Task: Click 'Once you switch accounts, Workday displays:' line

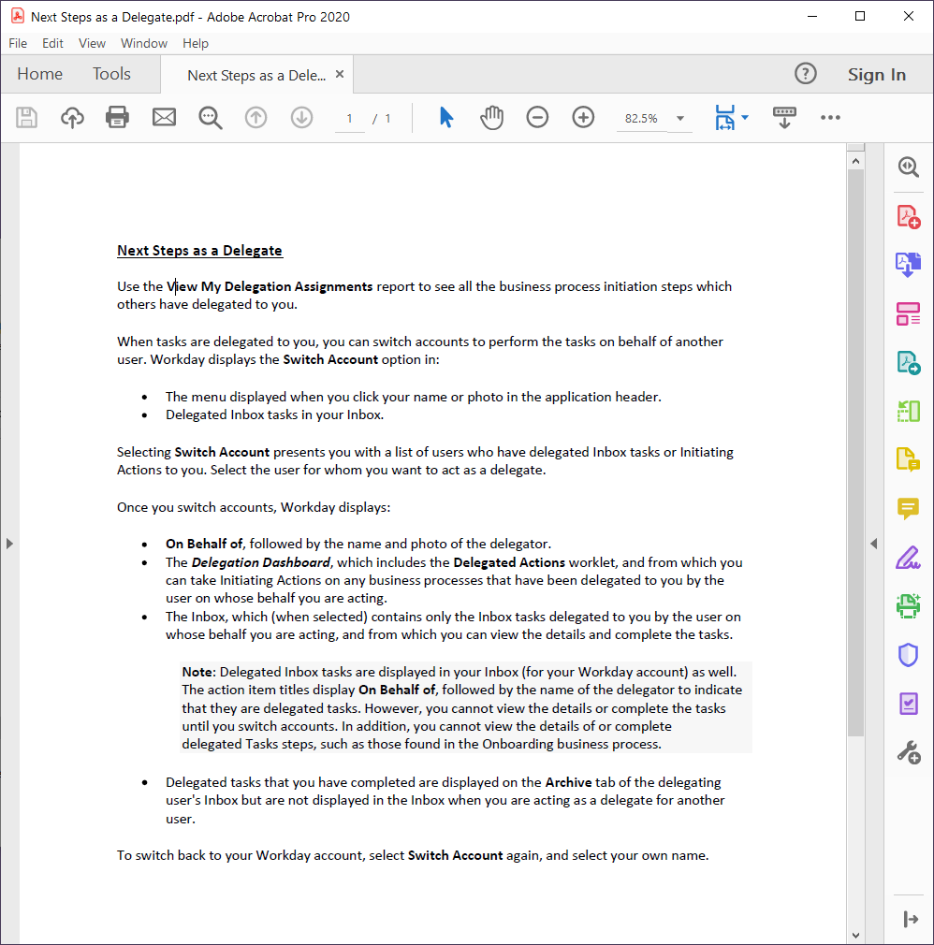Action: pyautogui.click(x=254, y=507)
